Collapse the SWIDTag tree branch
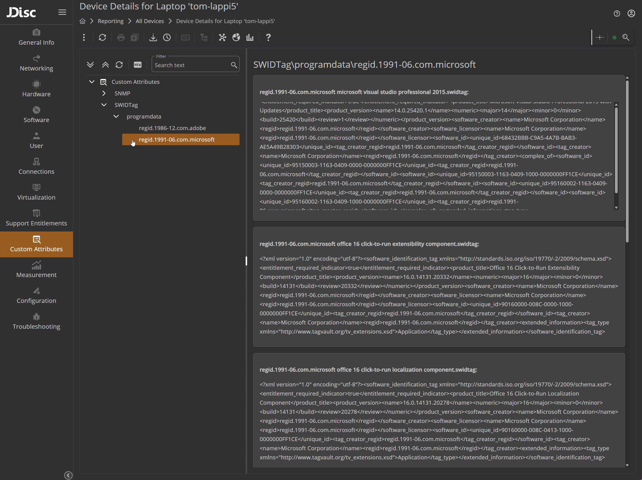The height and width of the screenshot is (480, 642). point(104,105)
